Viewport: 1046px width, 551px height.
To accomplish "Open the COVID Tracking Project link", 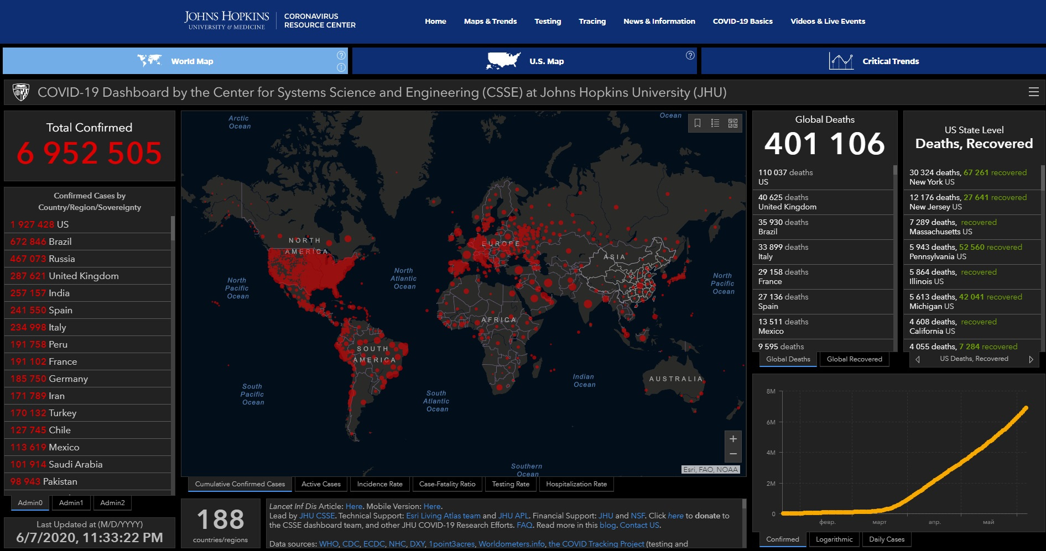I will pos(596,544).
